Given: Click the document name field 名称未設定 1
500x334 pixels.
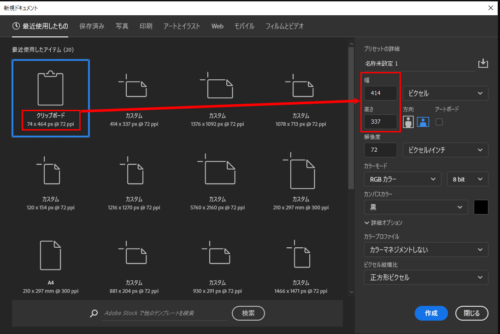Looking at the screenshot, I should [420, 64].
